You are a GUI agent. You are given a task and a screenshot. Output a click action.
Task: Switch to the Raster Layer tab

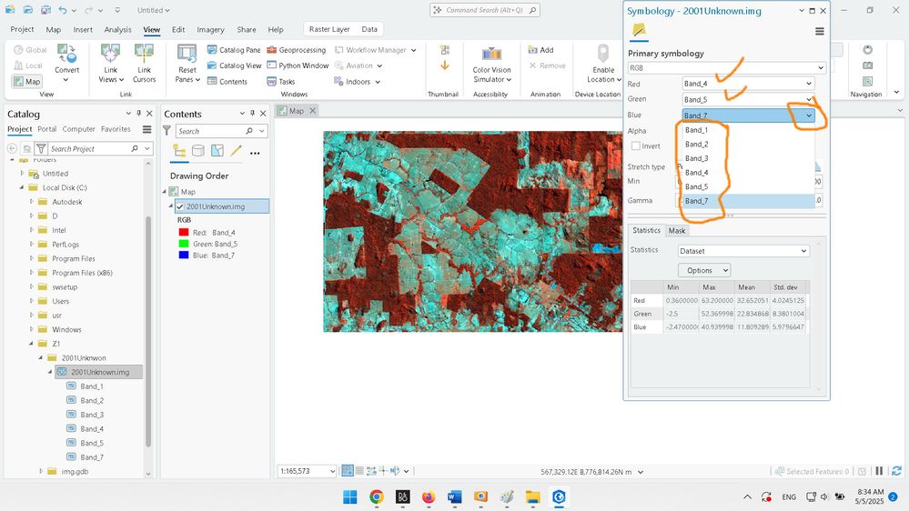coord(329,29)
